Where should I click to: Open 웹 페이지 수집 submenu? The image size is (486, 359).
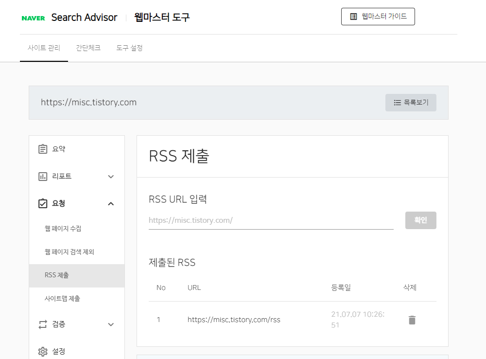63,228
